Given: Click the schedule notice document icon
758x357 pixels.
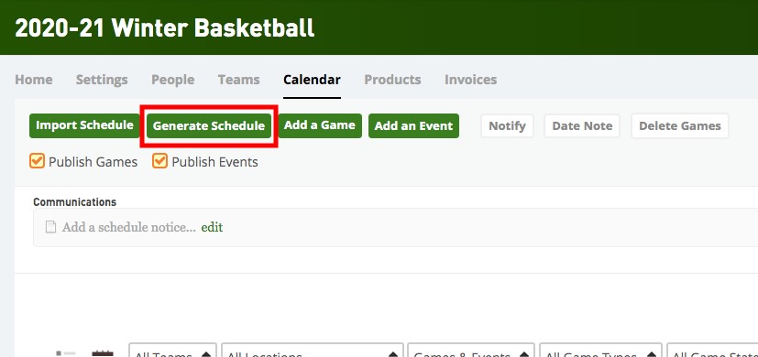Looking at the screenshot, I should [x=50, y=227].
